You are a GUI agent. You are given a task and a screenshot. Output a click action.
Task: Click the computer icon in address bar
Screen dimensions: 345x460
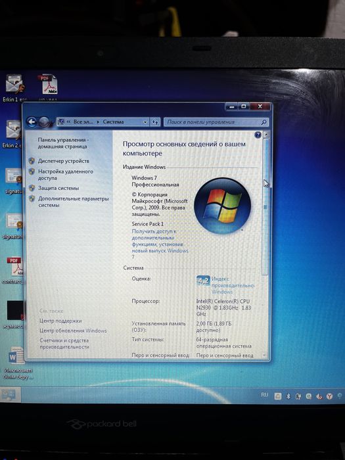click(61, 122)
